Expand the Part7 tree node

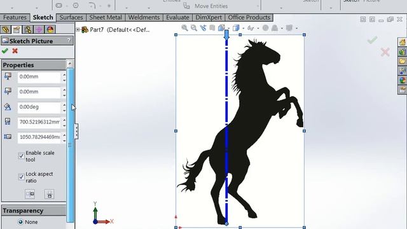tap(78, 30)
